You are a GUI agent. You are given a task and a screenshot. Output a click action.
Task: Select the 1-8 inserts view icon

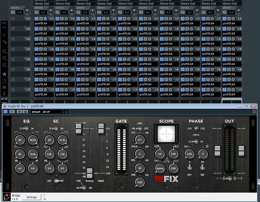coord(4,51)
